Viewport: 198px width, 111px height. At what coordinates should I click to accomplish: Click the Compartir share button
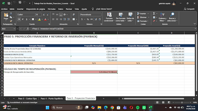[x=189, y=9]
